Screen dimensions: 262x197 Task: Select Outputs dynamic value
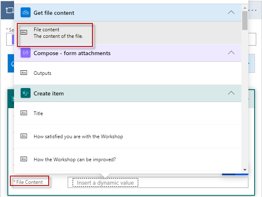(x=42, y=73)
